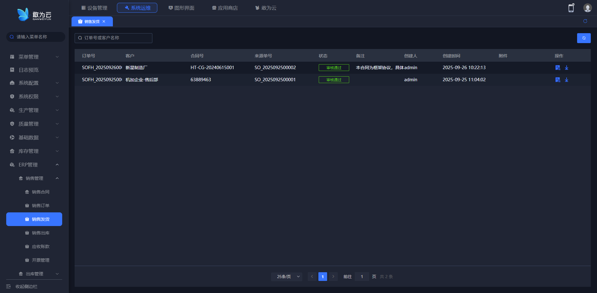View details for order SO_2025092500001 row
Screen dimensions: 597x293
558,80
